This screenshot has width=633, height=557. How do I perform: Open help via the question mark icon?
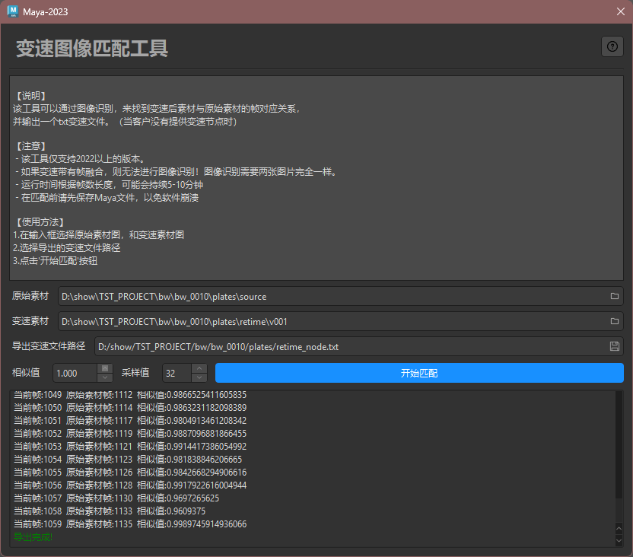(612, 46)
